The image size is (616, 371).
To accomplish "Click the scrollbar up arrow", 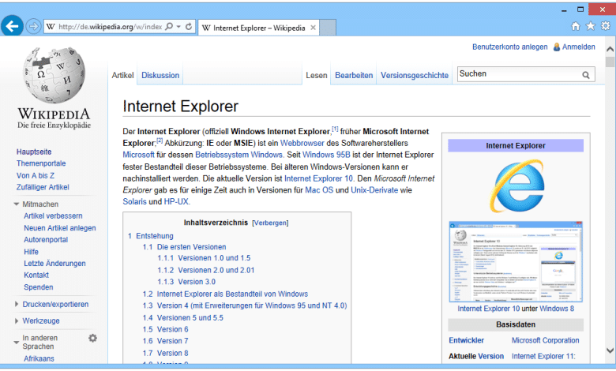I will (x=610, y=49).
